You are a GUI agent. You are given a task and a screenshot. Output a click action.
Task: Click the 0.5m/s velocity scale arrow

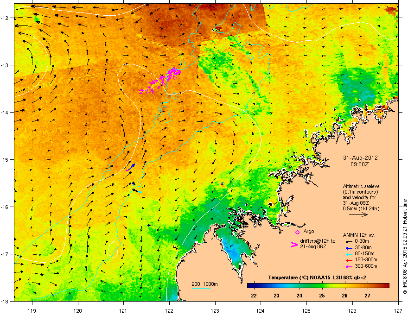tap(358, 214)
